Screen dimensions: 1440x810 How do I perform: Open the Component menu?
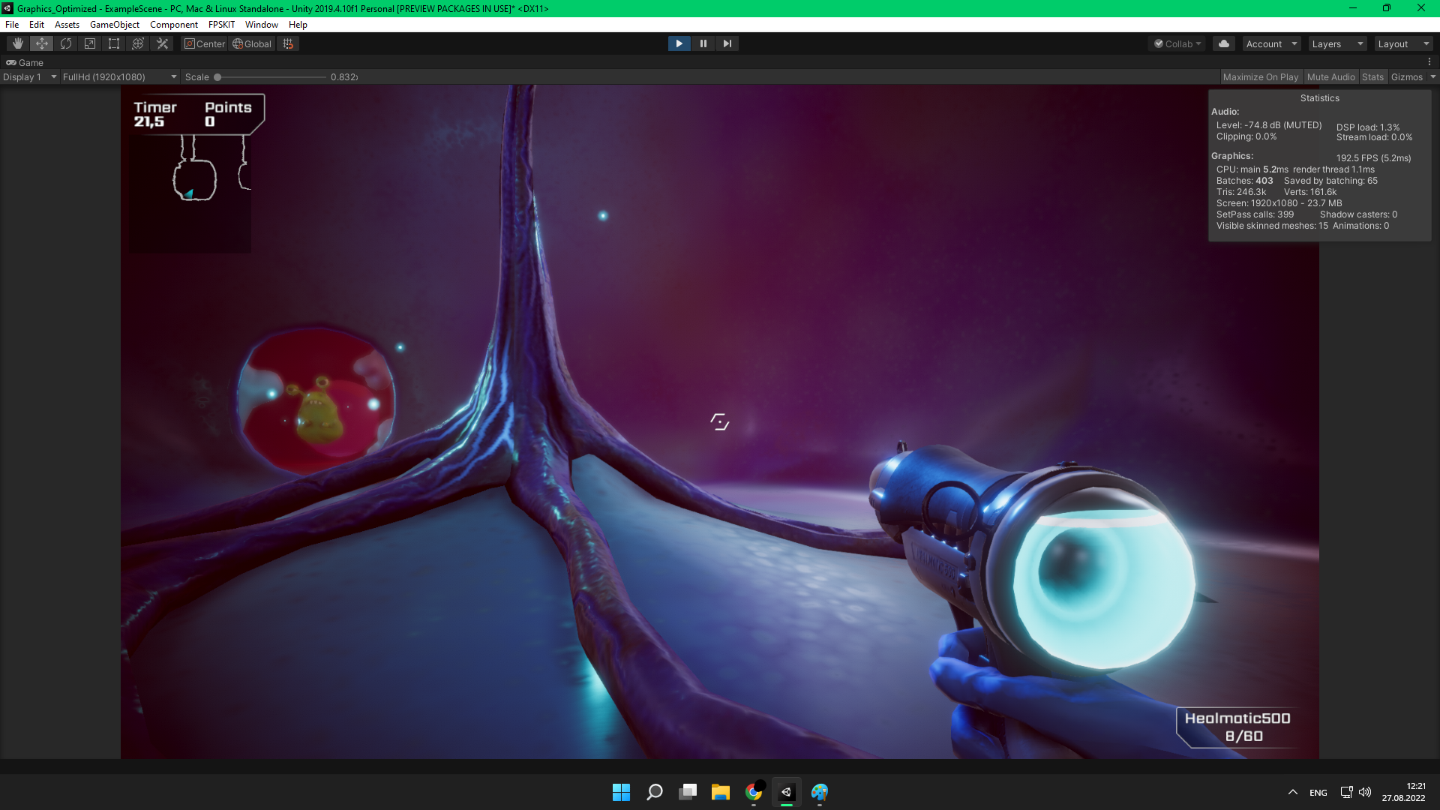tap(173, 24)
